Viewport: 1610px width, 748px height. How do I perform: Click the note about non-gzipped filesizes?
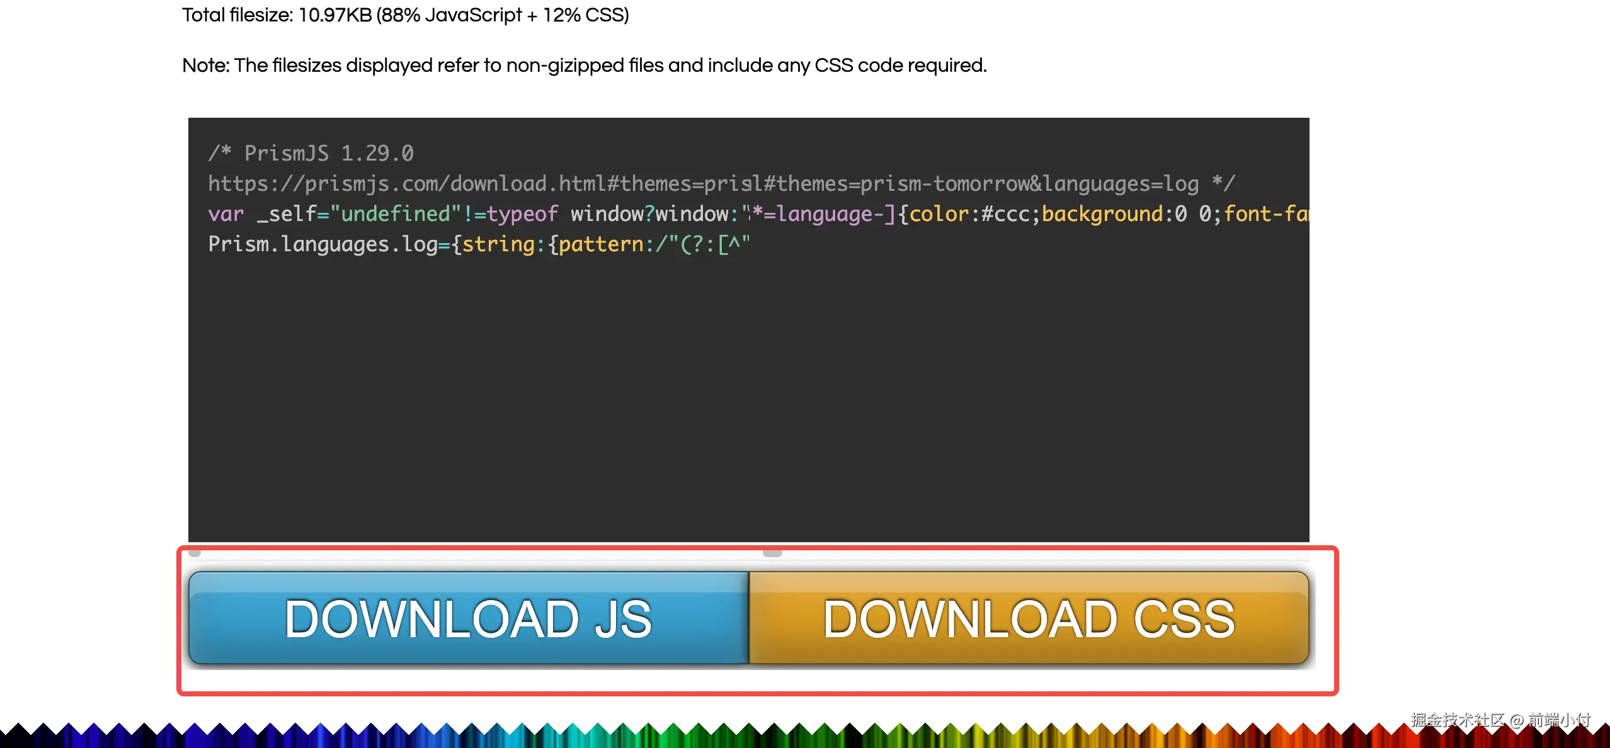(x=584, y=65)
